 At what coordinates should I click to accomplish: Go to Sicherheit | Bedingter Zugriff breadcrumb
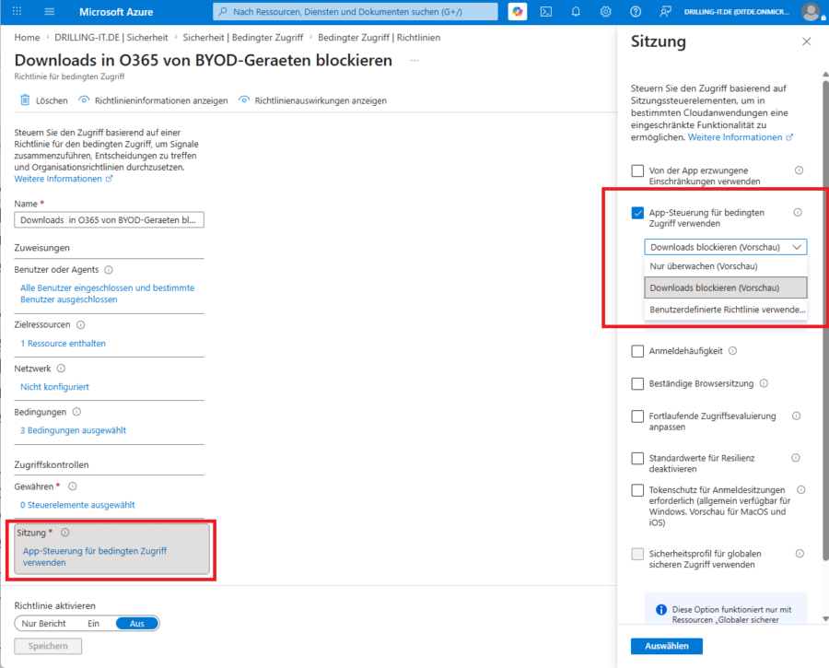pos(242,38)
